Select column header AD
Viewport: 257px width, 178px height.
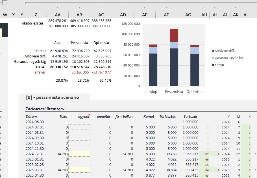(x=123, y=15)
